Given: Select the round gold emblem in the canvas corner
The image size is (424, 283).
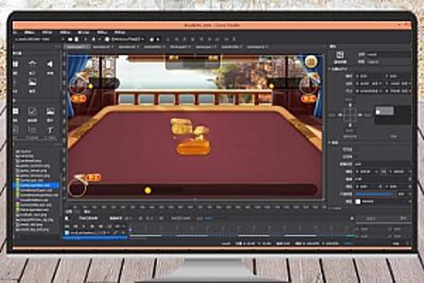Looking at the screenshot, I should click(311, 62).
